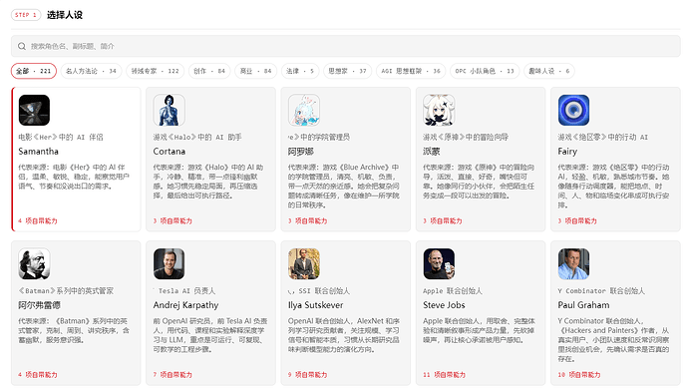This screenshot has height=391, width=688.
Task: Filter by 领域专家 · 122 chip
Action: click(x=156, y=71)
